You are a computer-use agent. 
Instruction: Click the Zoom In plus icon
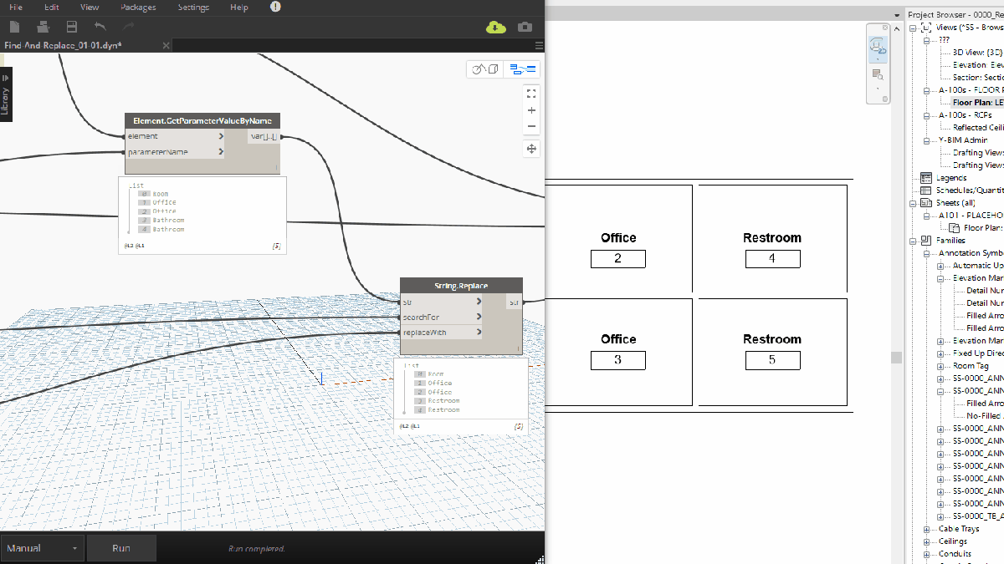click(x=531, y=109)
